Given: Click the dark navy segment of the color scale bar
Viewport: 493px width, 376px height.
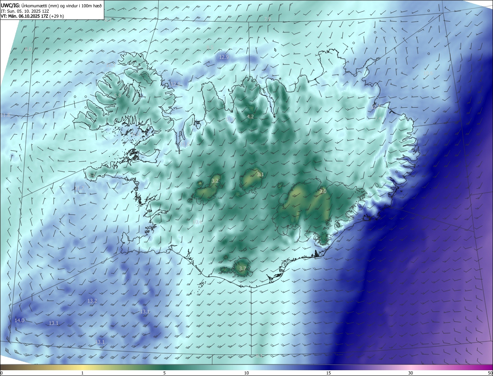Looking at the screenshot, I should click(329, 367).
